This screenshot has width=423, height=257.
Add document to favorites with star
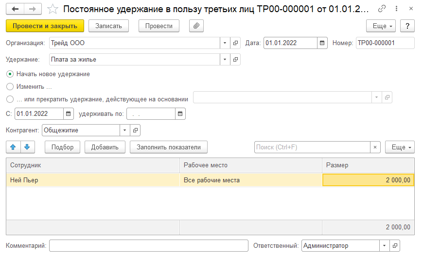pos(53,9)
